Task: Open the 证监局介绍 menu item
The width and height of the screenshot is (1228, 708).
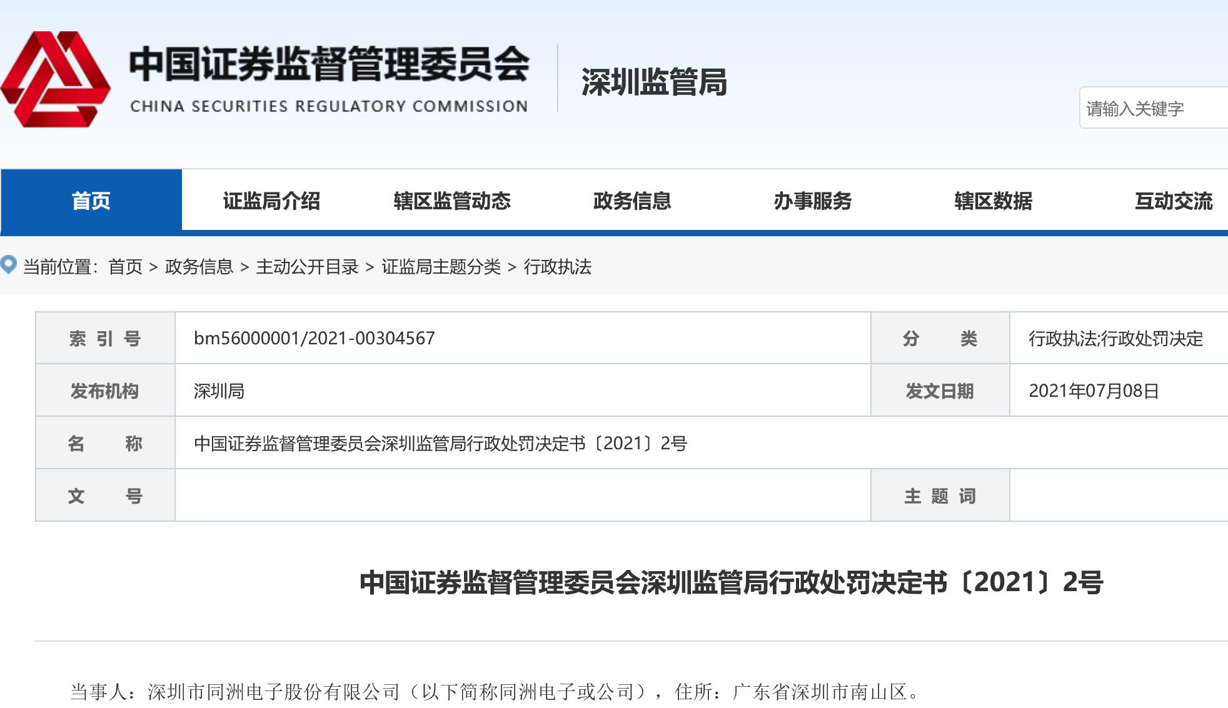Action: [x=271, y=201]
